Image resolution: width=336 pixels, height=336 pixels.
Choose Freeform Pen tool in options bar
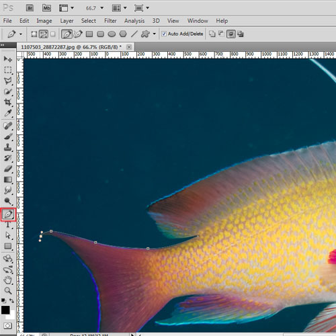point(78,34)
